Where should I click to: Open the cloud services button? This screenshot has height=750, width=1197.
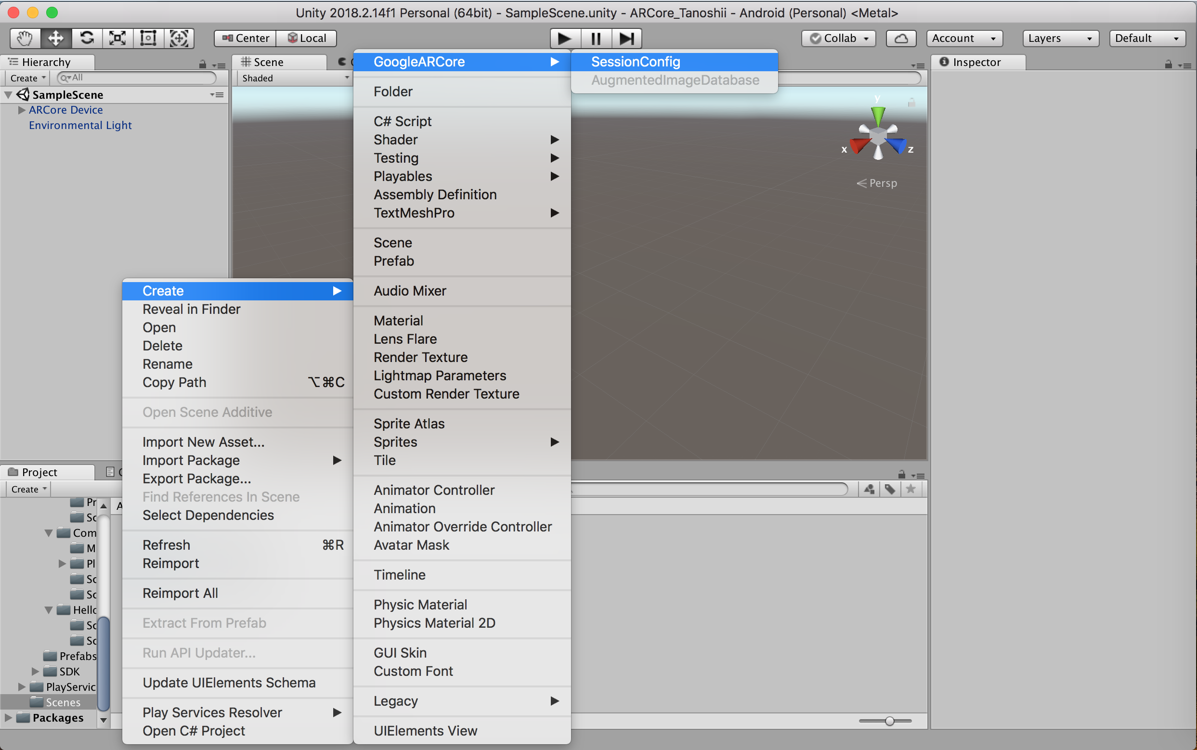tap(901, 38)
